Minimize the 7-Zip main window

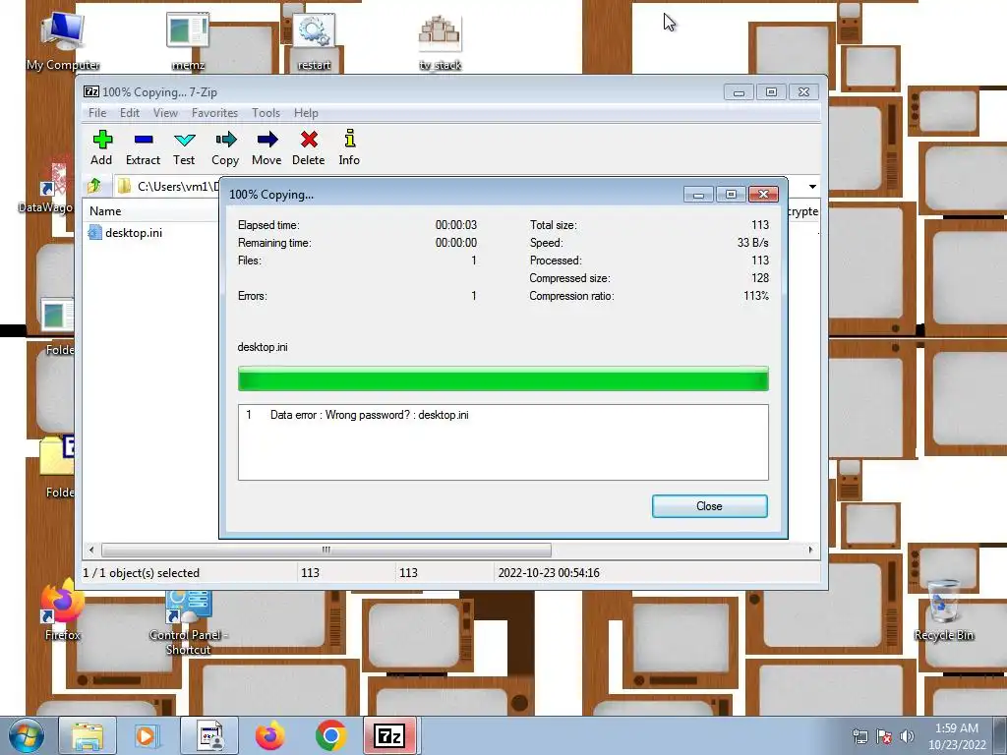[739, 92]
